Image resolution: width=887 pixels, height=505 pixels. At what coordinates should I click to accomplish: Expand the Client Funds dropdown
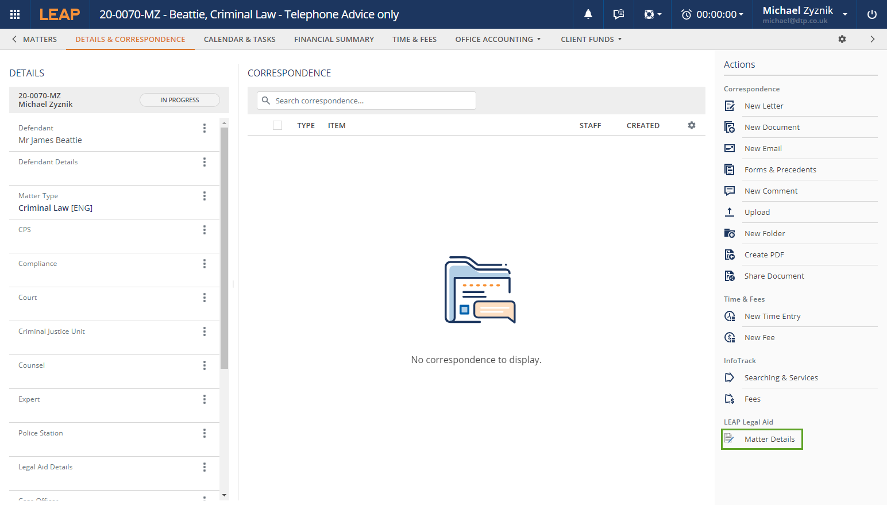point(591,39)
